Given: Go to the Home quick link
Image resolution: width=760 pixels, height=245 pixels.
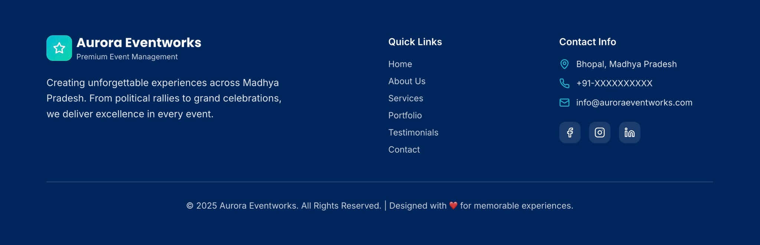Looking at the screenshot, I should pyautogui.click(x=400, y=64).
